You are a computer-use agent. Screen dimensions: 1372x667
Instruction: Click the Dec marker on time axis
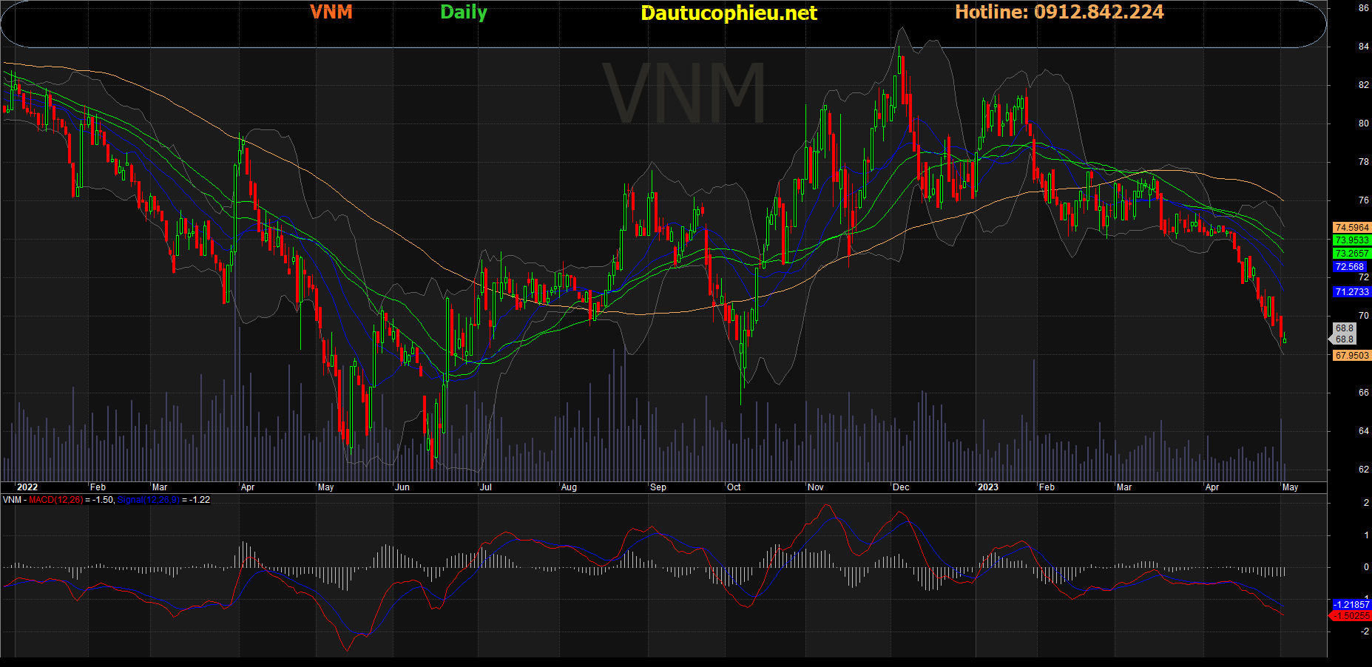pos(901,487)
